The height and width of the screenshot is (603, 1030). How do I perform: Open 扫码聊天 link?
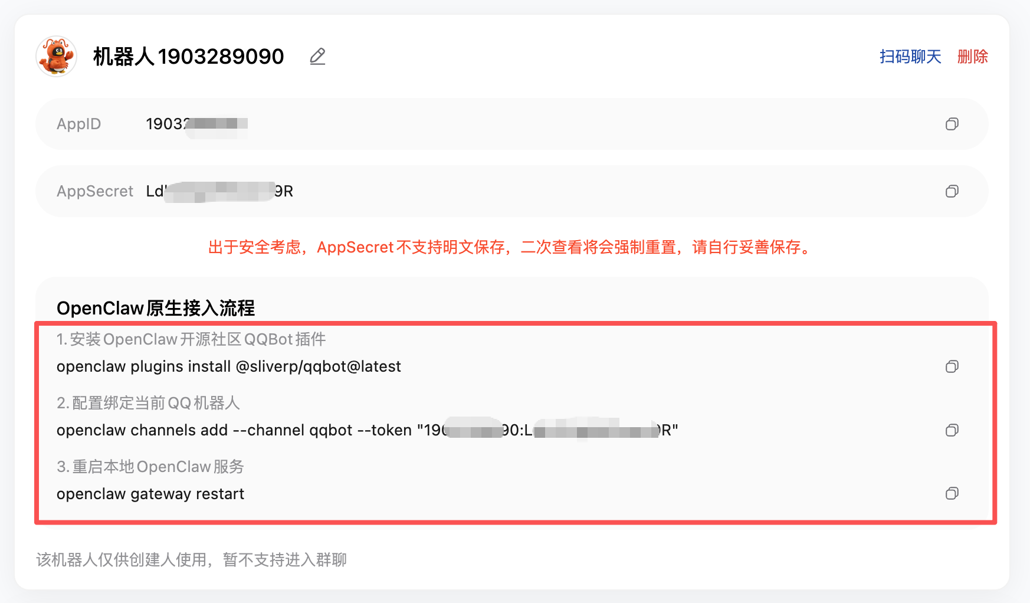[910, 57]
